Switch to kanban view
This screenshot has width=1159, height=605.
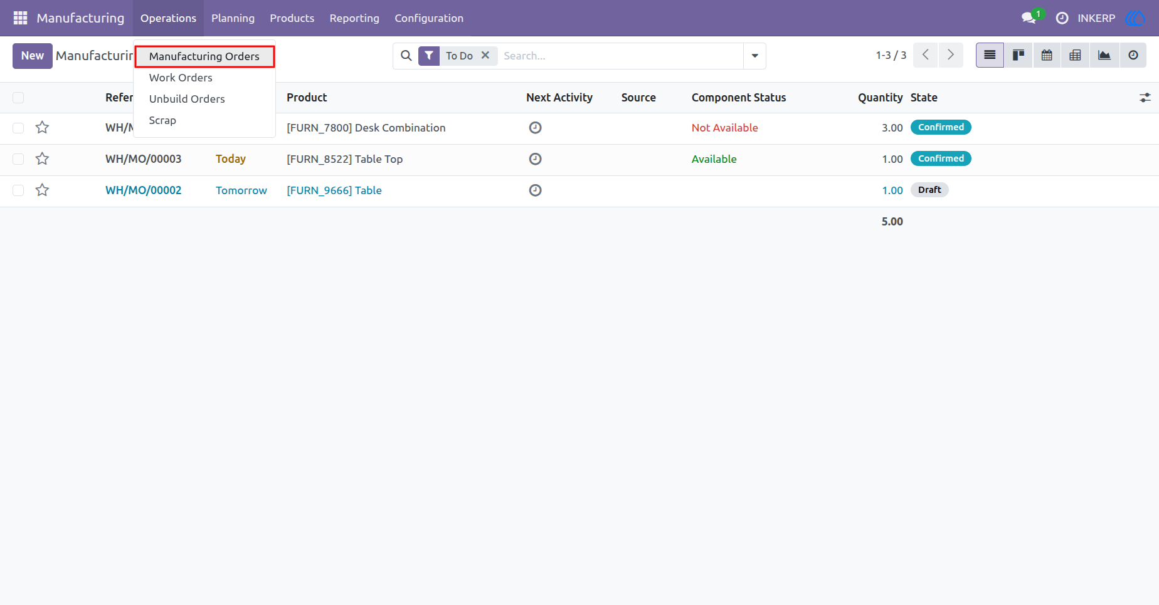pos(1019,55)
